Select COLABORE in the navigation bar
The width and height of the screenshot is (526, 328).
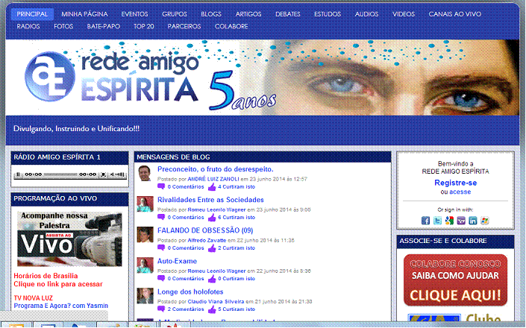(x=231, y=26)
